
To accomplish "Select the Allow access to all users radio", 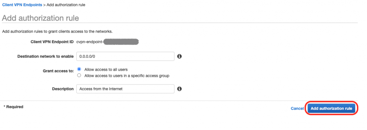I will [79, 69].
